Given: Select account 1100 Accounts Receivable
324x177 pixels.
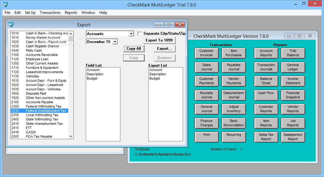Looking at the screenshot, I should point(39,55).
